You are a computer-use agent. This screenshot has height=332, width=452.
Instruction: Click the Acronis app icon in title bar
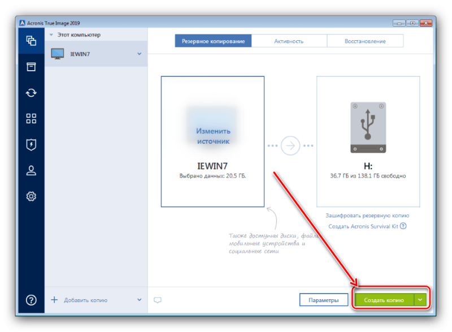point(22,23)
